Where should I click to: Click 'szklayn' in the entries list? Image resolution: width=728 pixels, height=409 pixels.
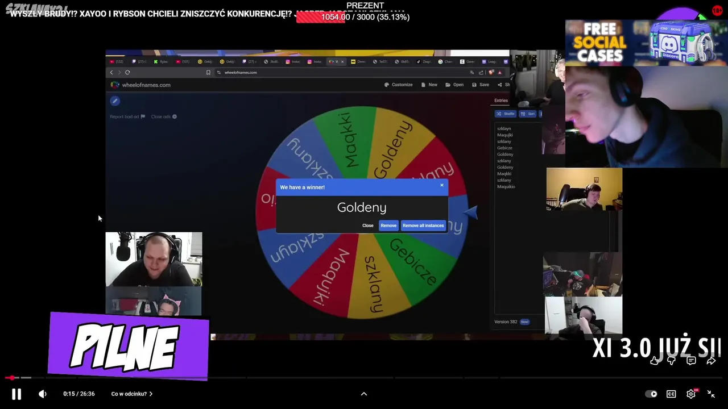click(x=504, y=128)
